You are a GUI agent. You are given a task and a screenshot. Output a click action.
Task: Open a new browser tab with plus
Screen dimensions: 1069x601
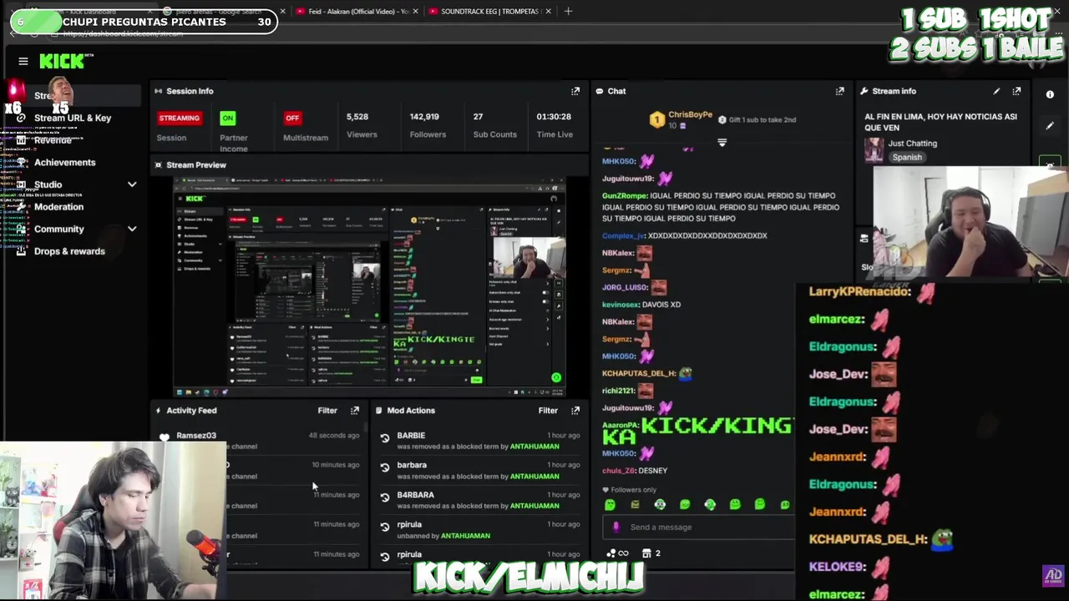coord(568,11)
